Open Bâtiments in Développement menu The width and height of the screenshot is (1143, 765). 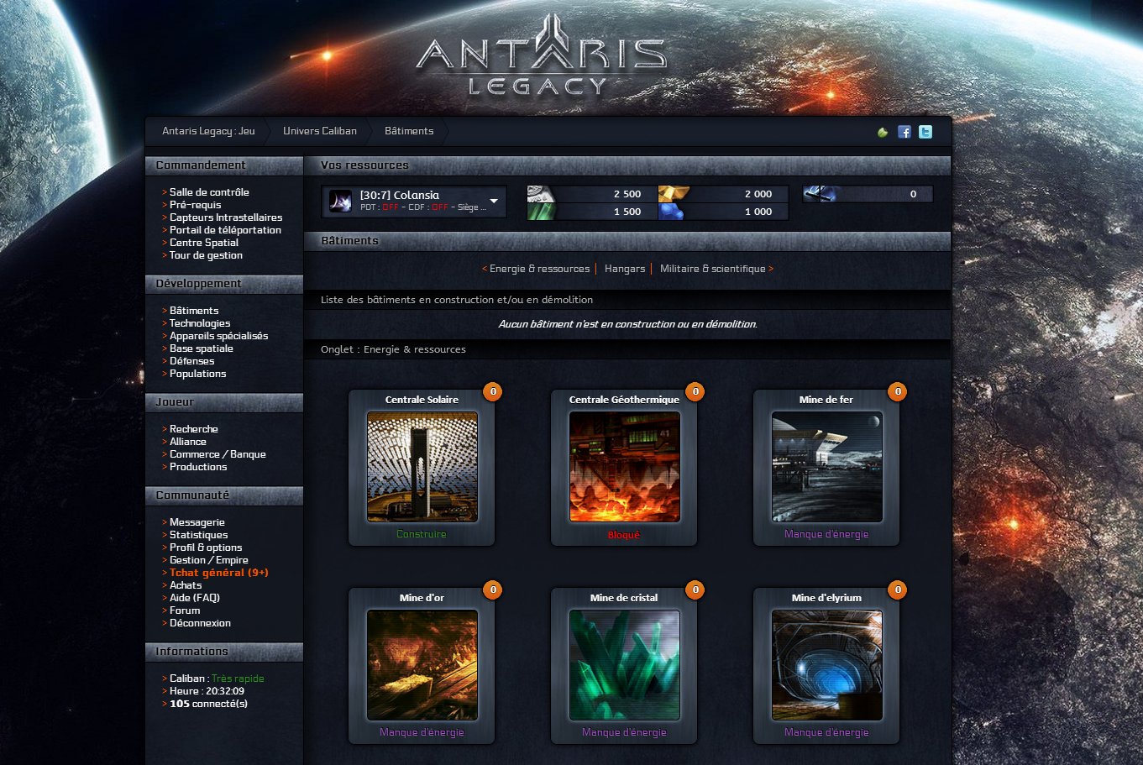194,311
